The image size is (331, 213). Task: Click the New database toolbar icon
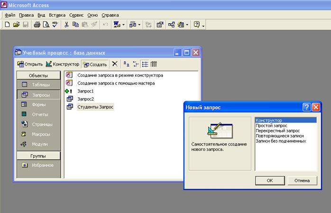pyautogui.click(x=7, y=25)
